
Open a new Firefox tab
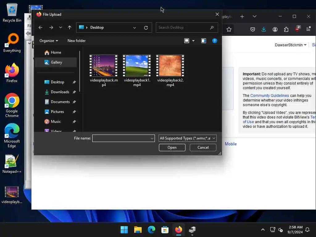[242, 17]
